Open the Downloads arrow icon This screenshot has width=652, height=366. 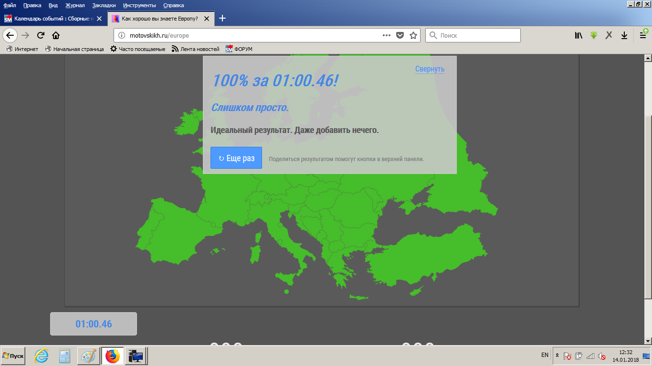point(624,35)
